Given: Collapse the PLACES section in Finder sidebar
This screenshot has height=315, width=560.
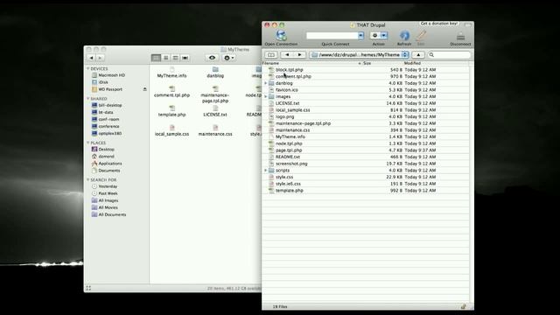Looking at the screenshot, I should click(x=88, y=143).
